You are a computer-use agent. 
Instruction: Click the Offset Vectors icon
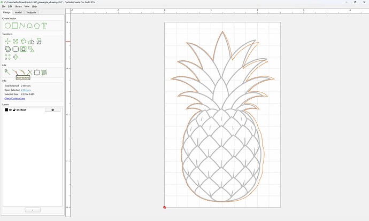(7, 49)
